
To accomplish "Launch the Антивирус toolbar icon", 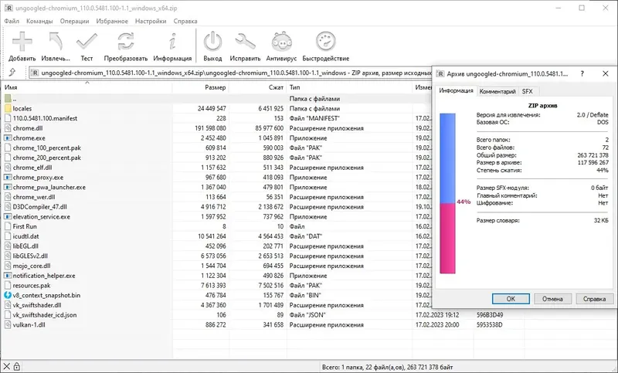I will click(x=281, y=42).
